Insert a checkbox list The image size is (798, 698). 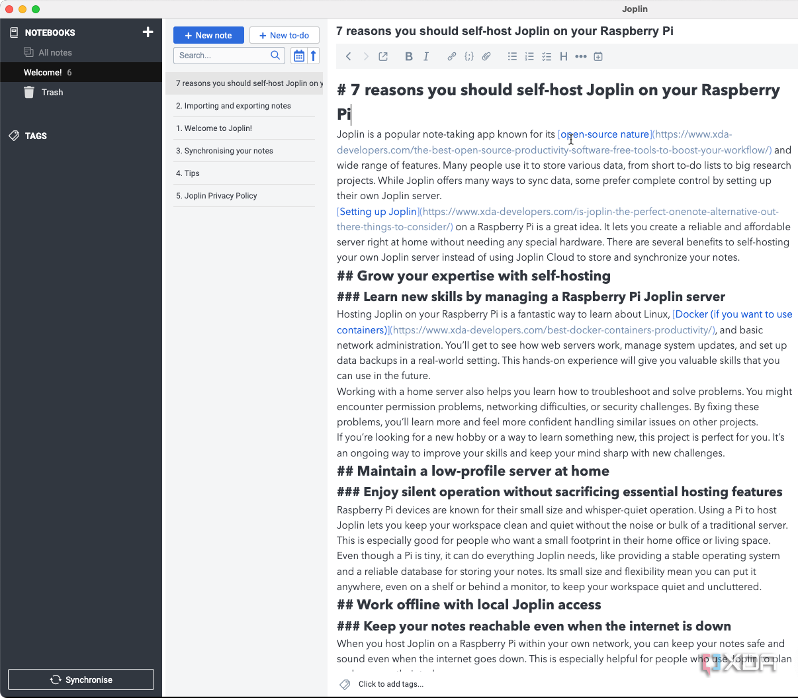pos(547,57)
